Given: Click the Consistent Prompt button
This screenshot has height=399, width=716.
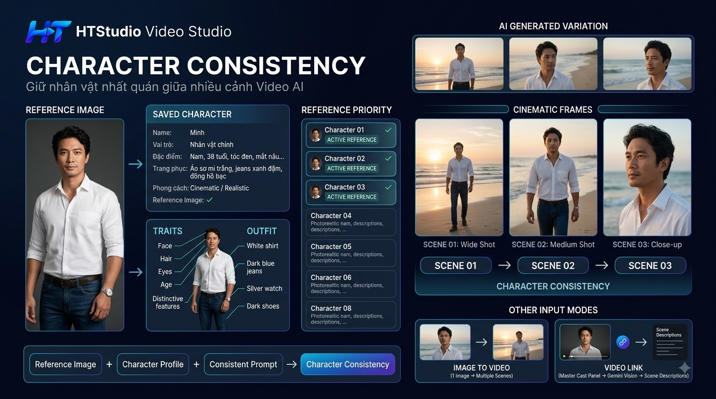Looking at the screenshot, I should click(244, 364).
